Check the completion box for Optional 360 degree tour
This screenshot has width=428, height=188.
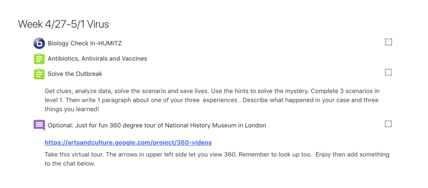click(x=388, y=124)
